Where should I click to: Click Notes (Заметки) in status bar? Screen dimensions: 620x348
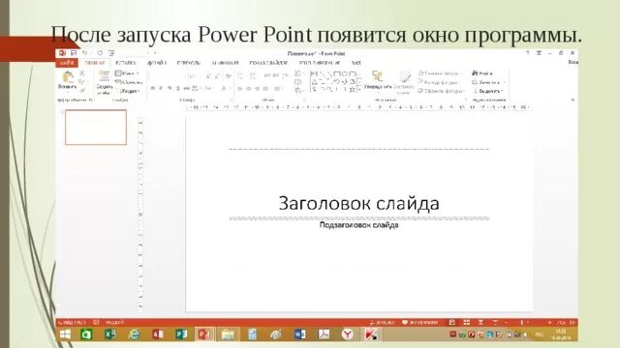point(382,322)
